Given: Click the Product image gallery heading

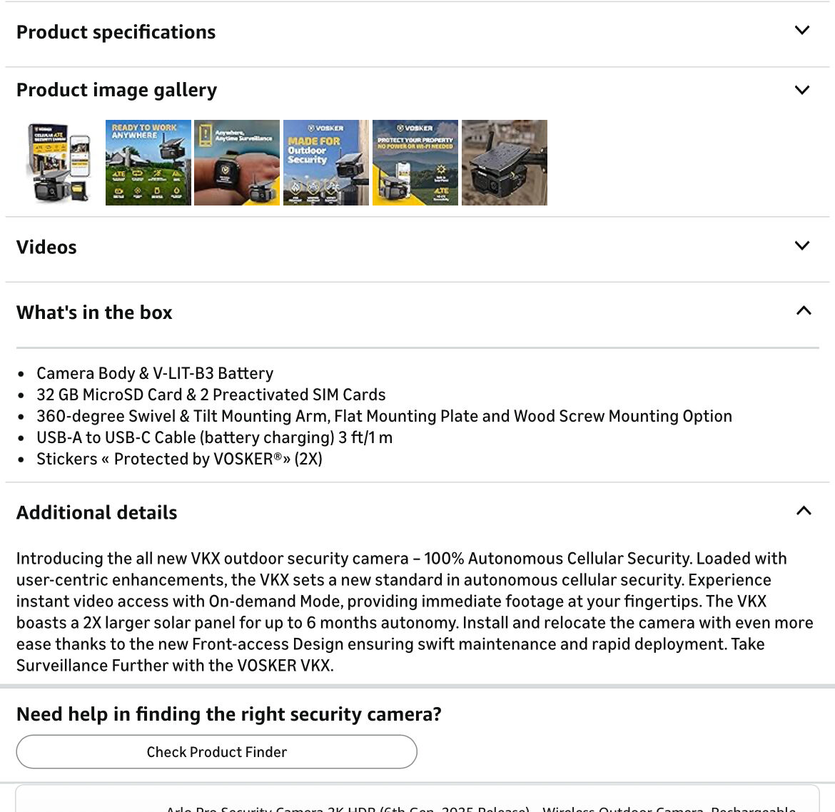Looking at the screenshot, I should 116,90.
